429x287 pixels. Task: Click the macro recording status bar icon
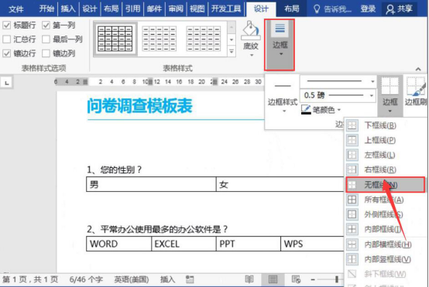(x=190, y=279)
